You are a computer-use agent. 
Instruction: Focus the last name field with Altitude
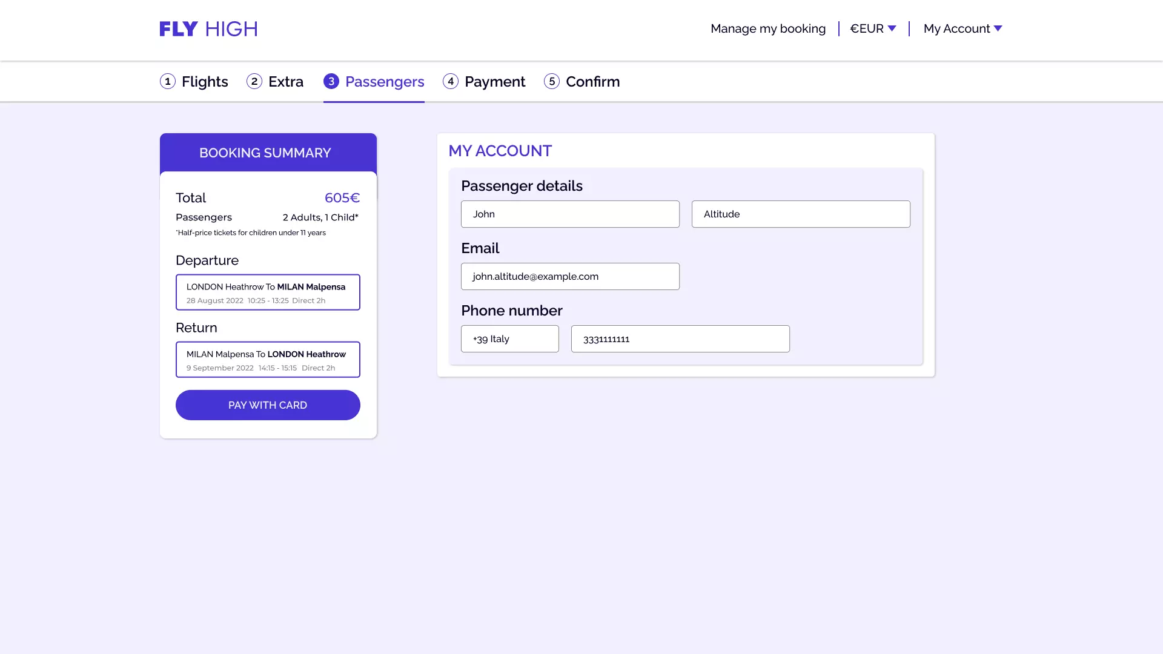801,214
